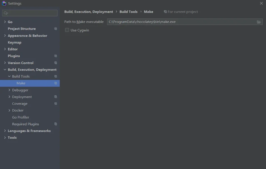Close the Settings dialog window
The image size is (266, 169).
[x=261, y=3]
